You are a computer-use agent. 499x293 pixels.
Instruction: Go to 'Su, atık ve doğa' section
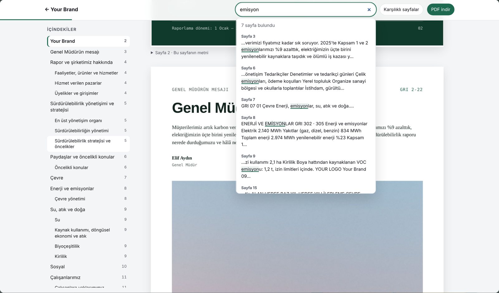click(x=89, y=210)
